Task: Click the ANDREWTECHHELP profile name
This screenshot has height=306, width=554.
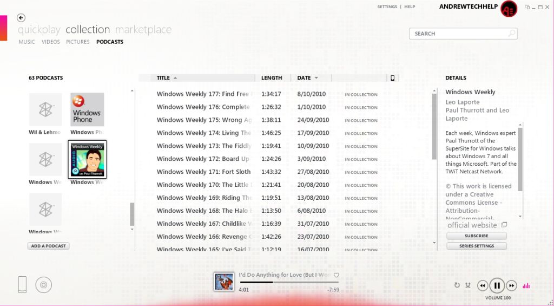Action: click(469, 6)
